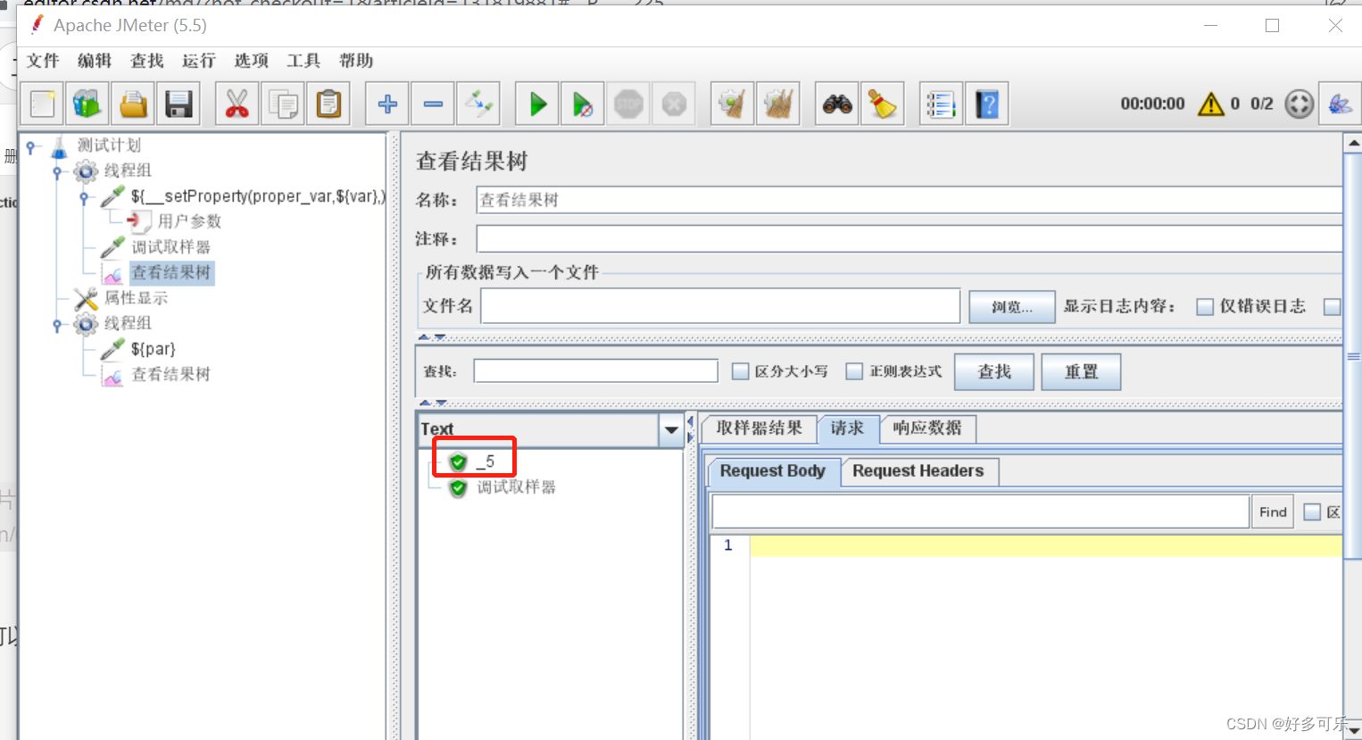Open the 文件 menu

(43, 61)
